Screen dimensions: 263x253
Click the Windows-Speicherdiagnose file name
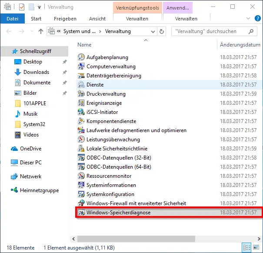(118, 213)
